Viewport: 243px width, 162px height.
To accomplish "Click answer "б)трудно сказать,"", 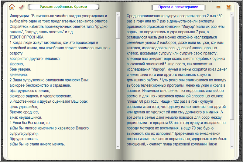I will coord(24,139).
